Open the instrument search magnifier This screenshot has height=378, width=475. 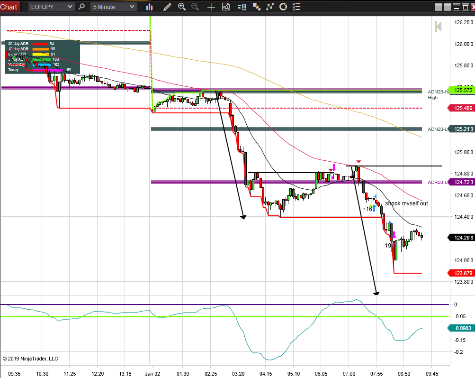pyautogui.click(x=81, y=7)
